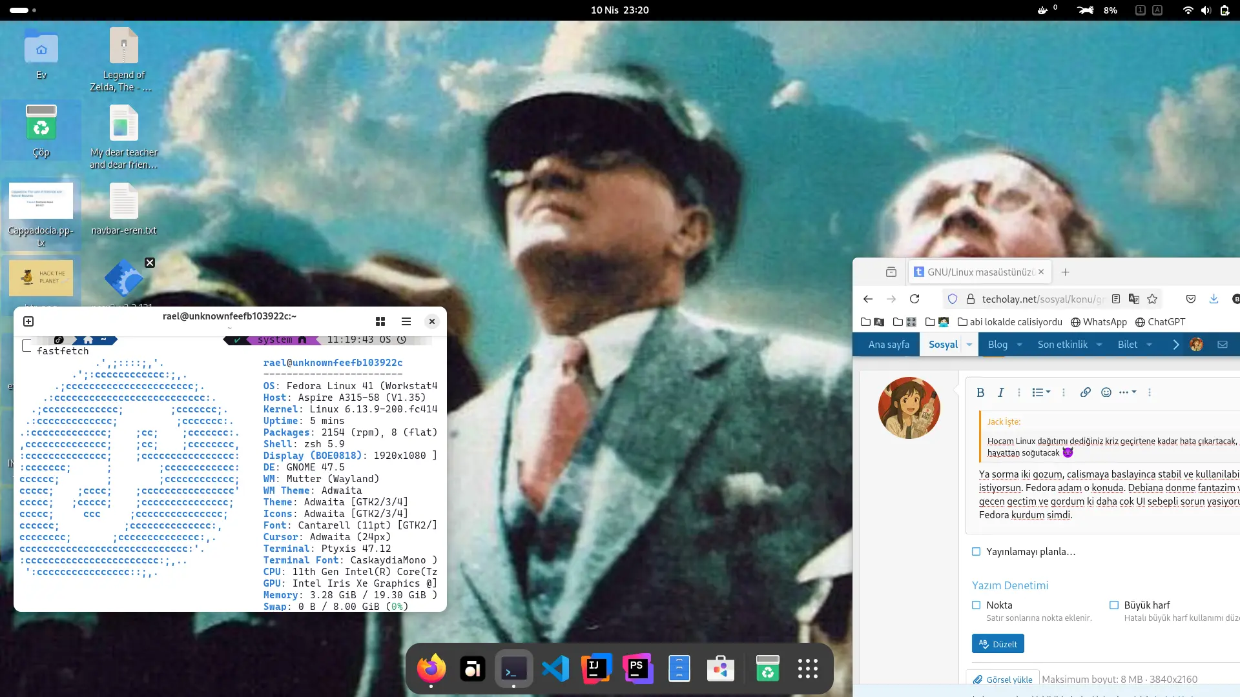
Task: Open the inbox envelope icon on site
Action: tap(1223, 345)
